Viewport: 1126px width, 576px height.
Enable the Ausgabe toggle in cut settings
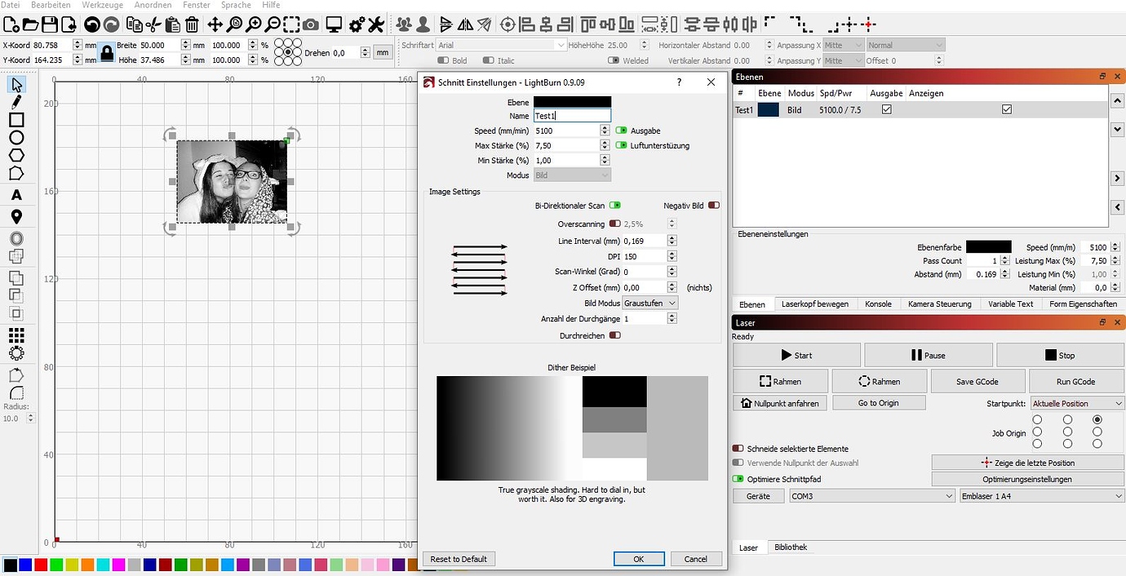point(622,130)
